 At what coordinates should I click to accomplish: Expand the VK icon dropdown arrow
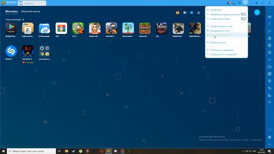coord(188,13)
